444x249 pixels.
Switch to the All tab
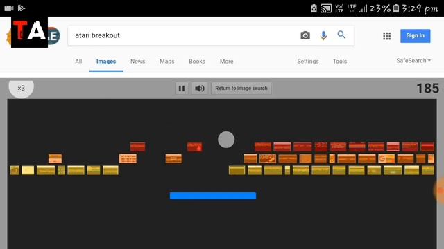coord(78,62)
